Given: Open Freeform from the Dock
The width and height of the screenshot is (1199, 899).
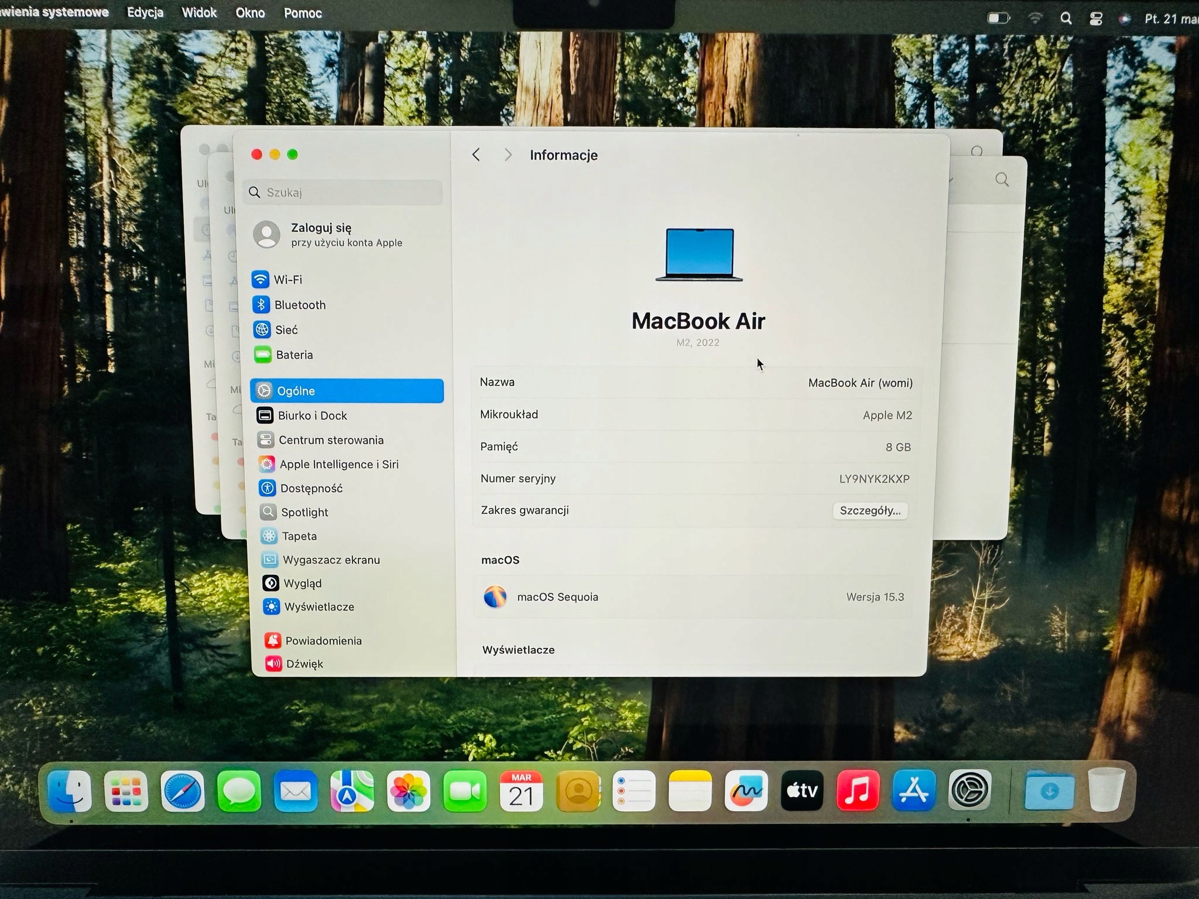Looking at the screenshot, I should coord(746,791).
